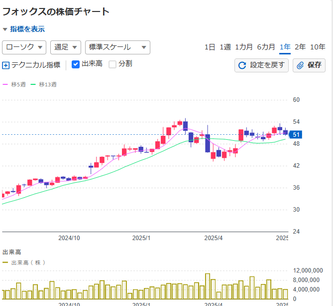333x306 pixels.
Task: Choose the 1カ月 time range
Action: (x=244, y=47)
